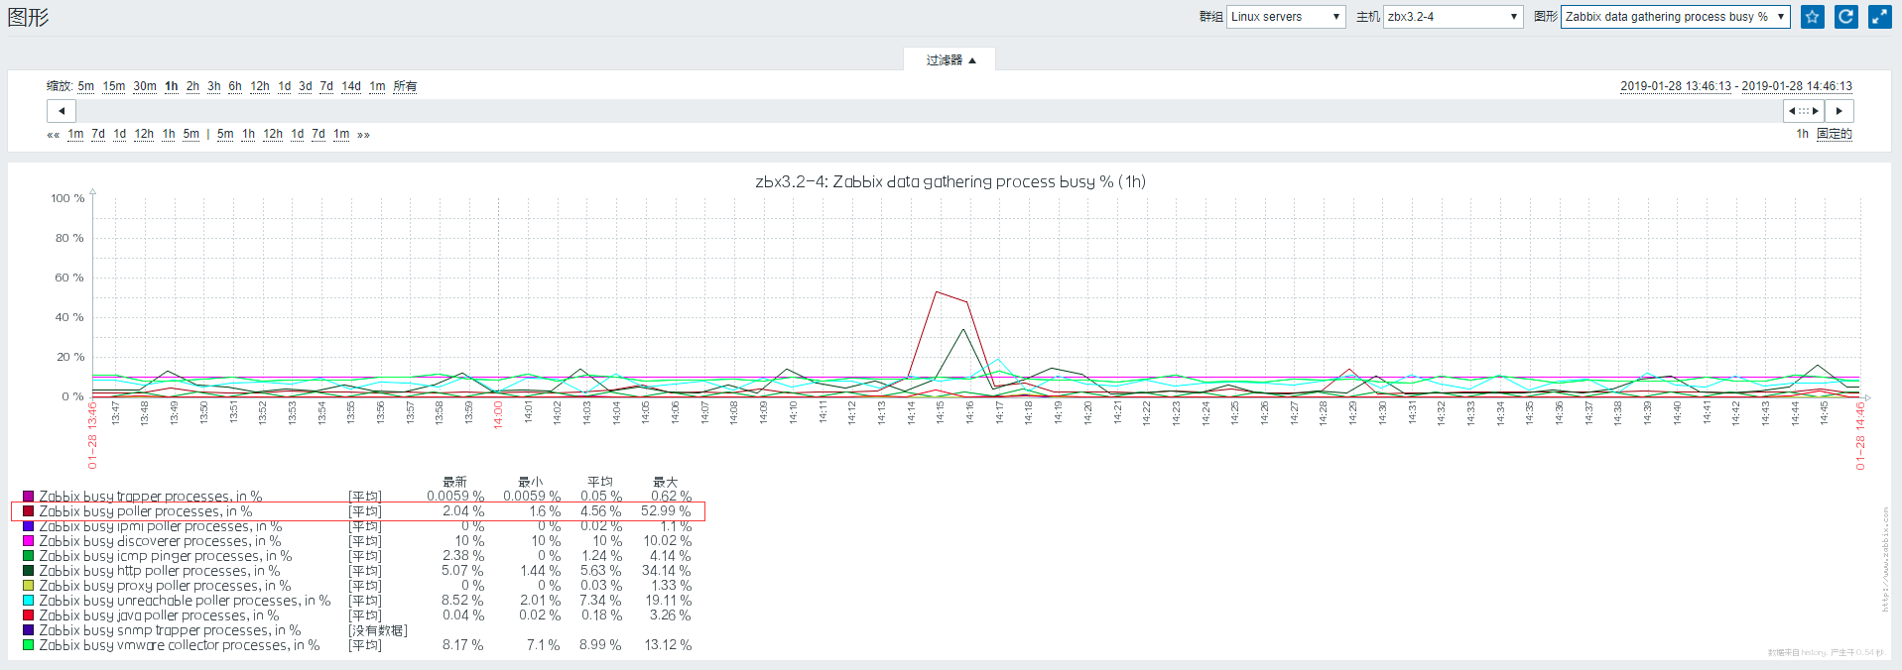Set zoom to 6h
The width and height of the screenshot is (1902, 670).
(235, 86)
